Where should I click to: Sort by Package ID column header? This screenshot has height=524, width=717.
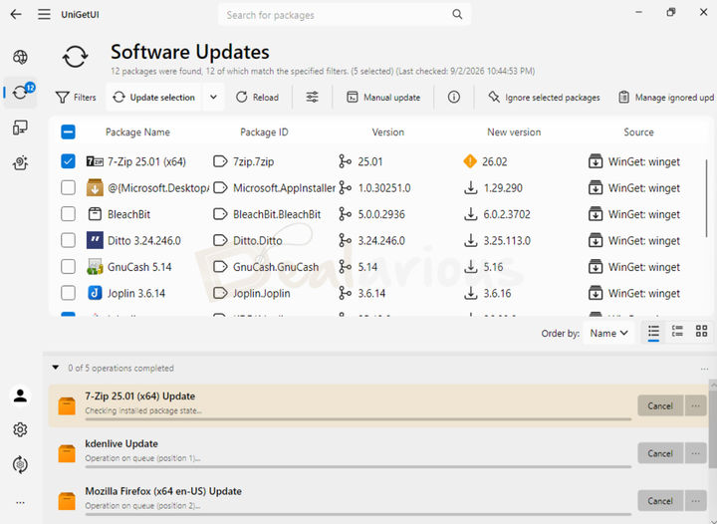pos(264,132)
